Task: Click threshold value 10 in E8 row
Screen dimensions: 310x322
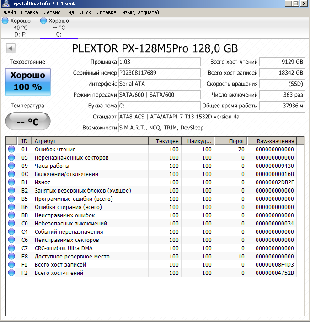Action: pos(241,257)
